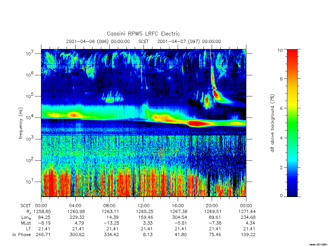
Task: Click the Lon III value 304.54
Action: coord(179,217)
